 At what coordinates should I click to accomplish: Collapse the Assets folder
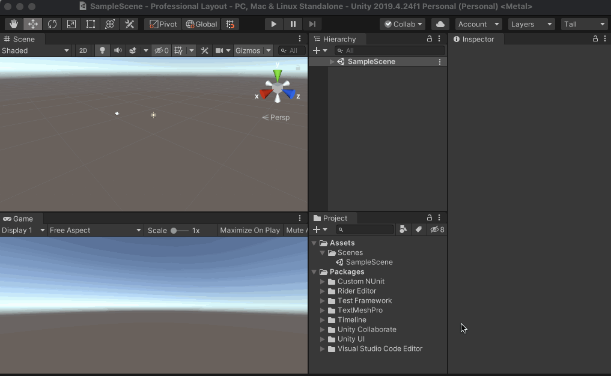(314, 243)
